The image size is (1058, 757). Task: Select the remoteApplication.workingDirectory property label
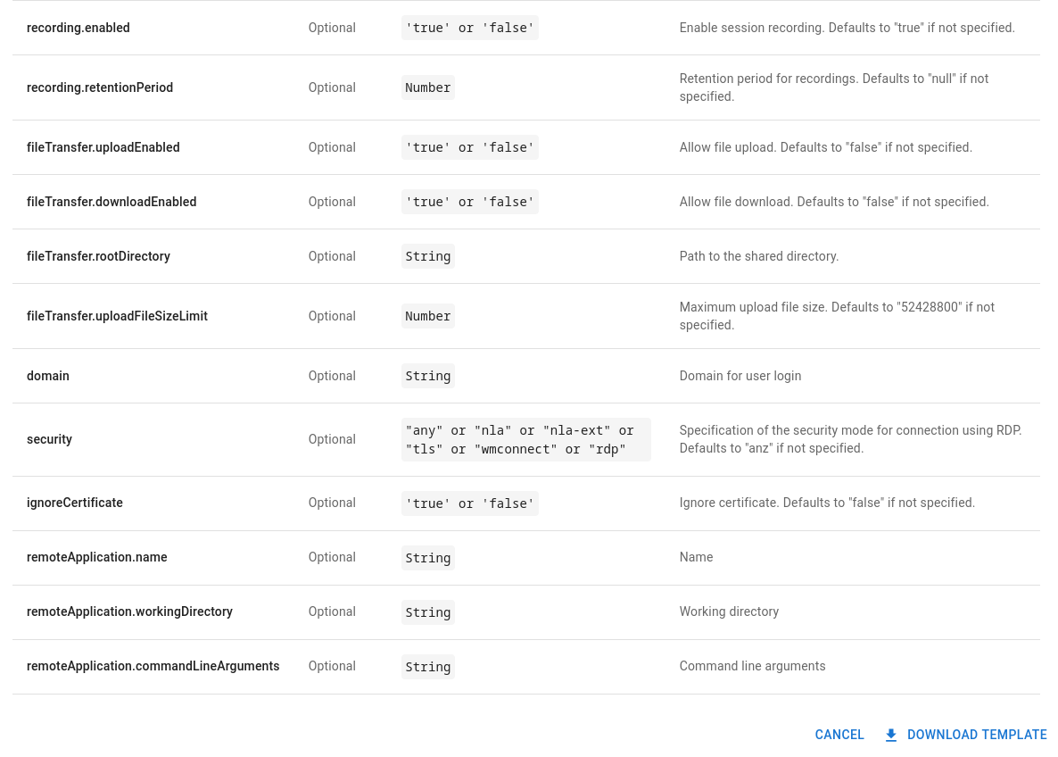(129, 611)
